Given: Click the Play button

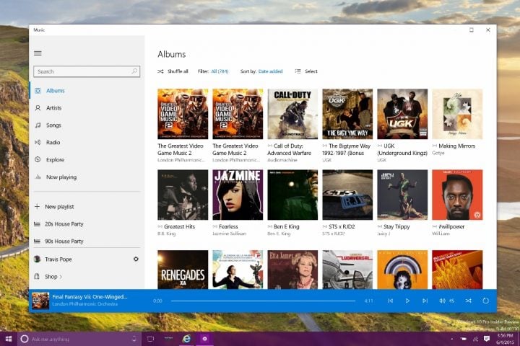Looking at the screenshot, I should tap(407, 301).
